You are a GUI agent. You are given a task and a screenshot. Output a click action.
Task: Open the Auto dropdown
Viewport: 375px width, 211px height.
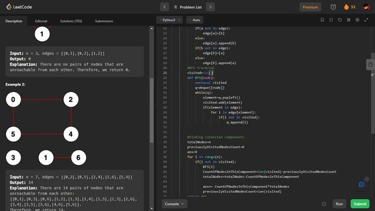pyautogui.click(x=195, y=20)
